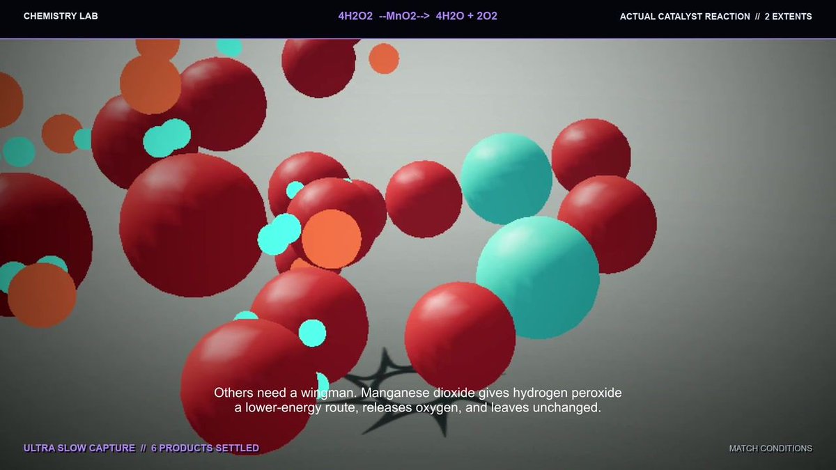Click the subtitle line starting 'Others need a wingman'
Viewport: 836px width, 470px height.
point(417,393)
